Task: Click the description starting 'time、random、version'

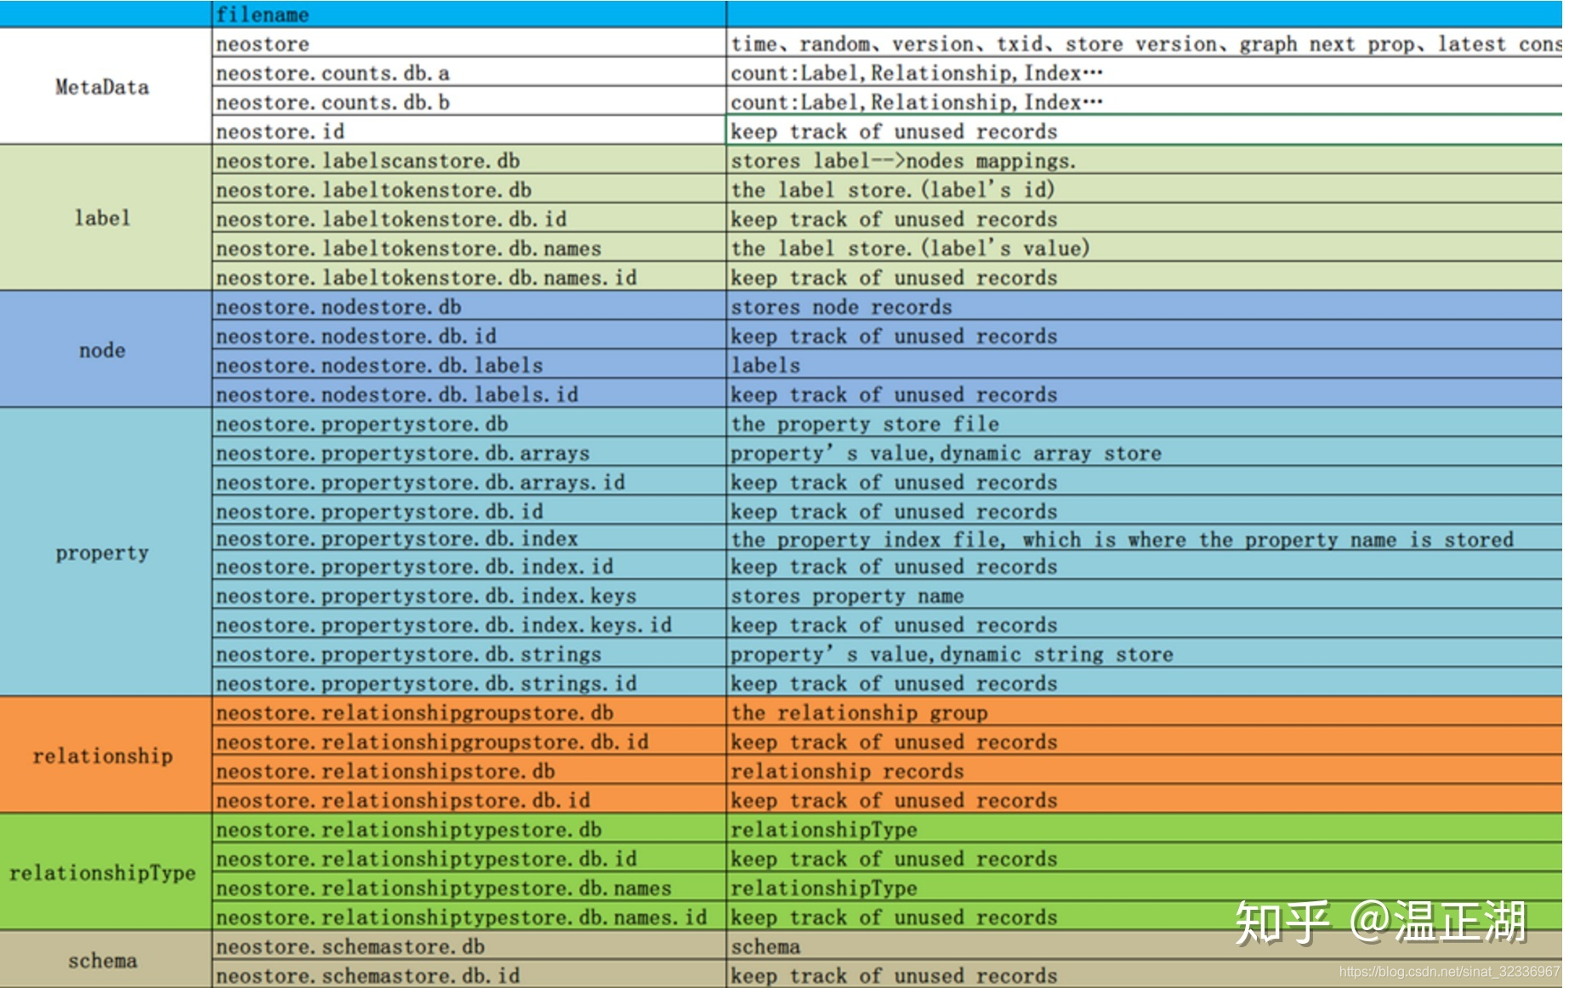Action: (1145, 43)
